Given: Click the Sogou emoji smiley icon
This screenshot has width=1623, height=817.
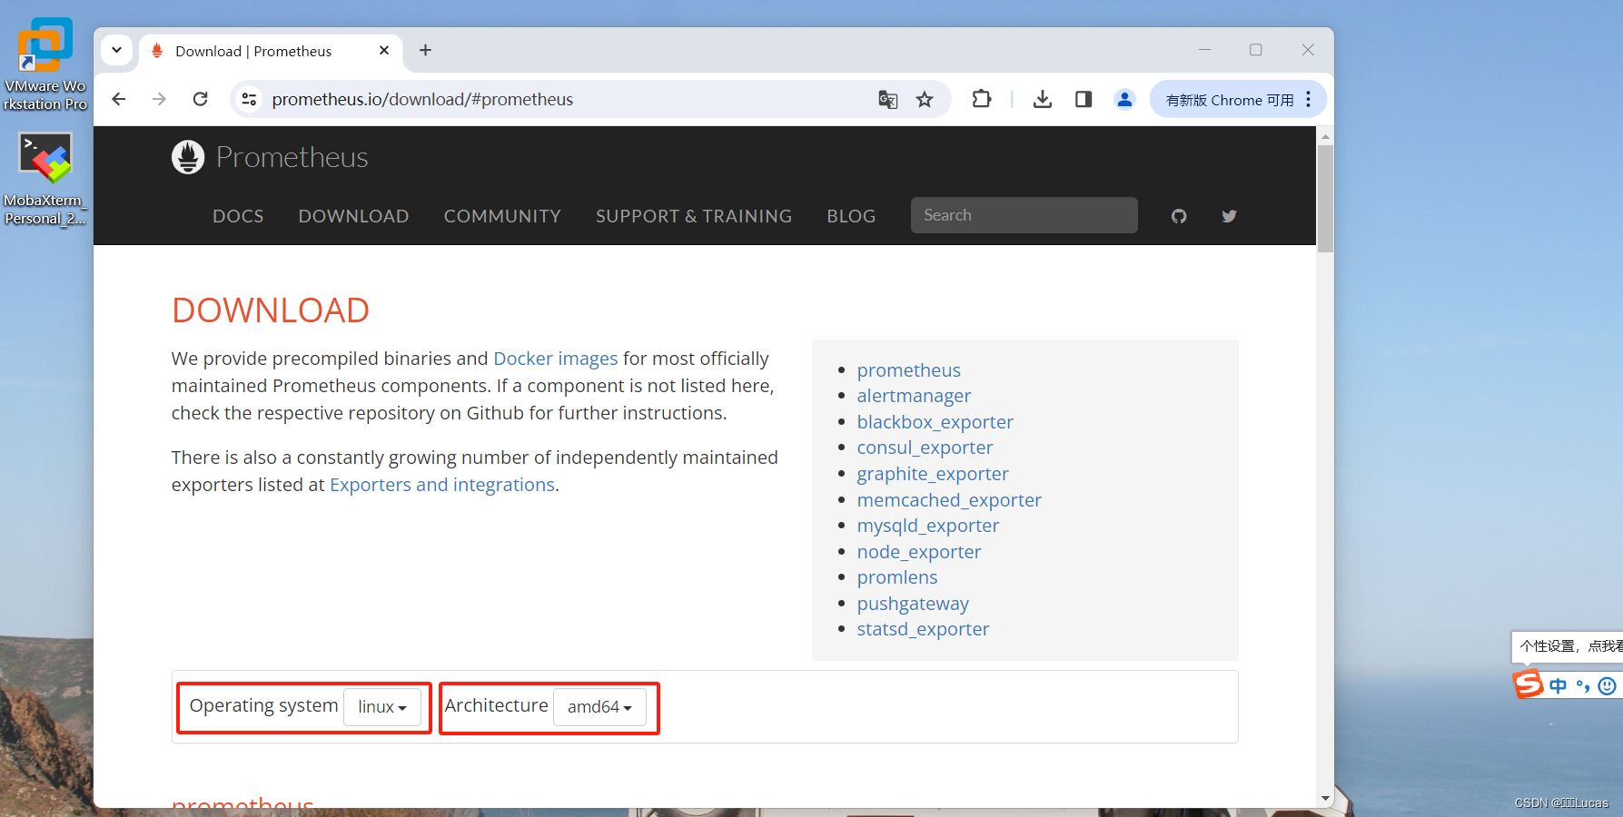Looking at the screenshot, I should click(x=1607, y=686).
